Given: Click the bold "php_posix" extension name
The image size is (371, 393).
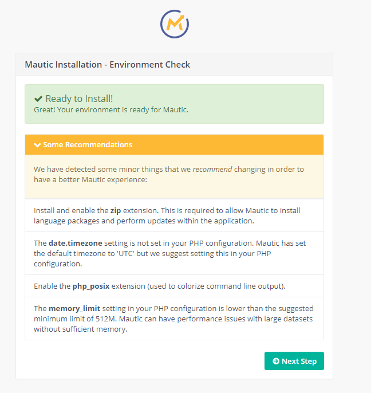Looking at the screenshot, I should [90, 286].
